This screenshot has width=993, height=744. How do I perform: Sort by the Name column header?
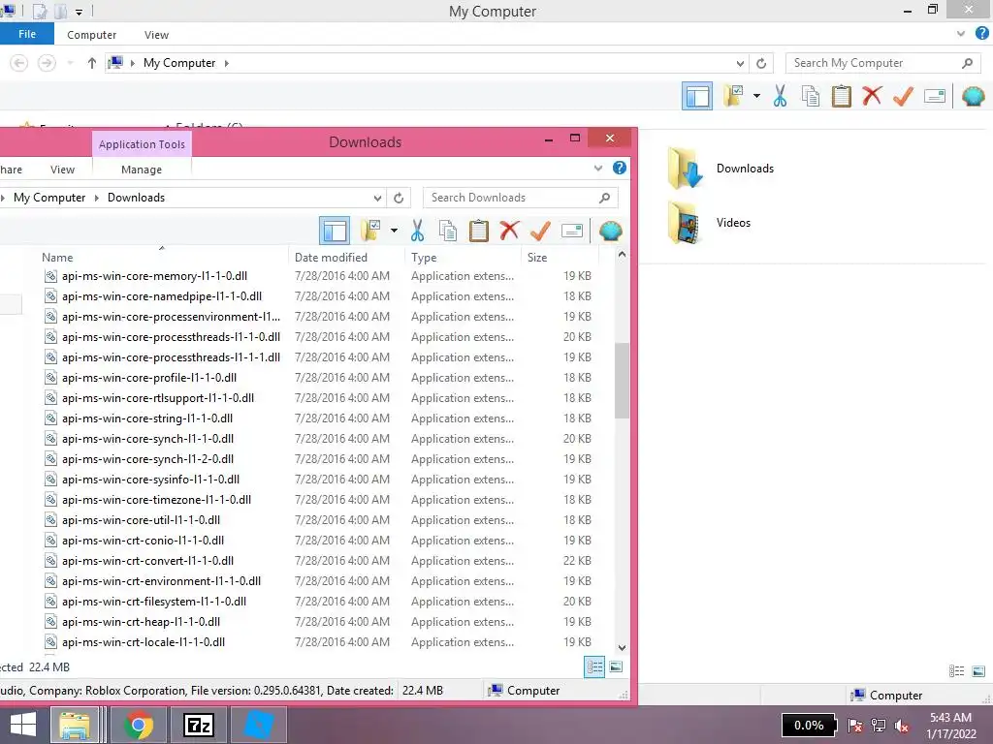(x=57, y=258)
